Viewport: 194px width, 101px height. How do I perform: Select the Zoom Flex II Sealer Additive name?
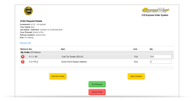[74, 62]
